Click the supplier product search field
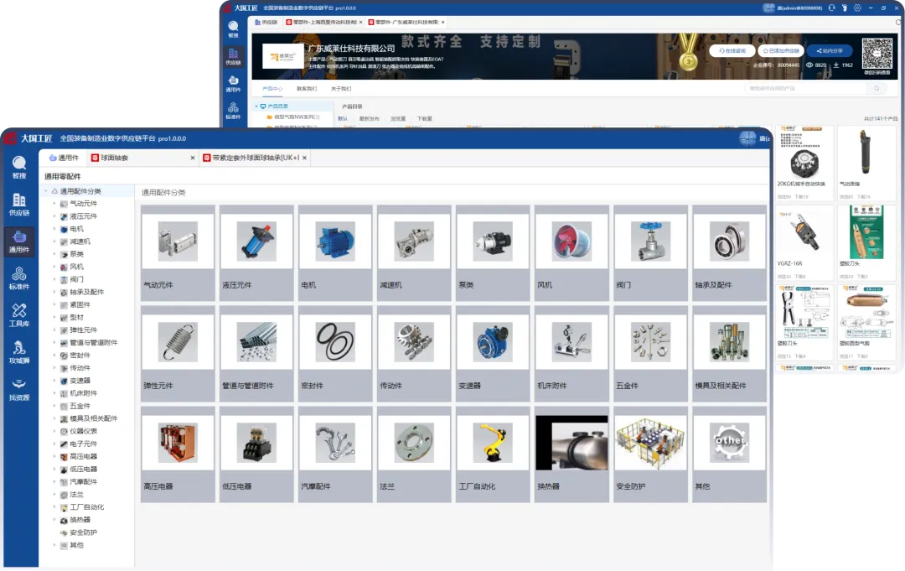Viewport: 905px width, 571px height. pos(807,88)
